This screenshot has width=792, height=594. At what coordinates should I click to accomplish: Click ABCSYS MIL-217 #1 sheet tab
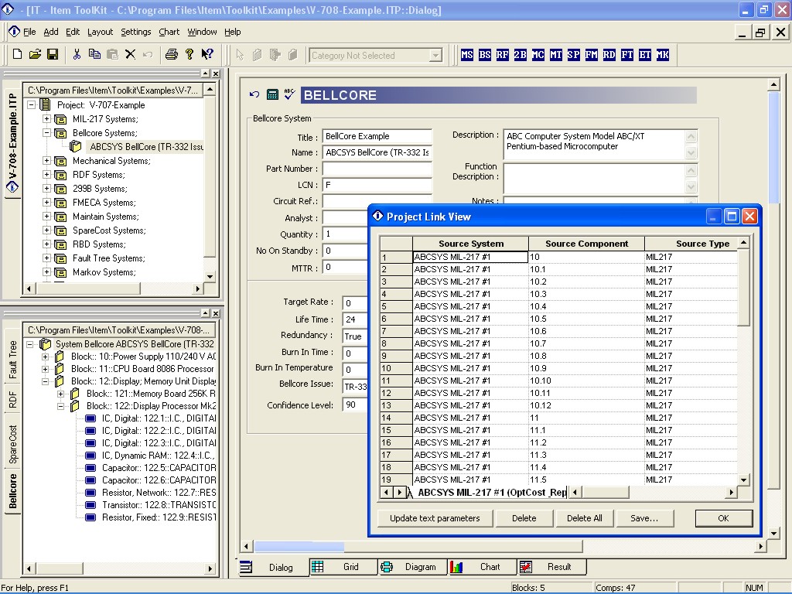(x=491, y=493)
